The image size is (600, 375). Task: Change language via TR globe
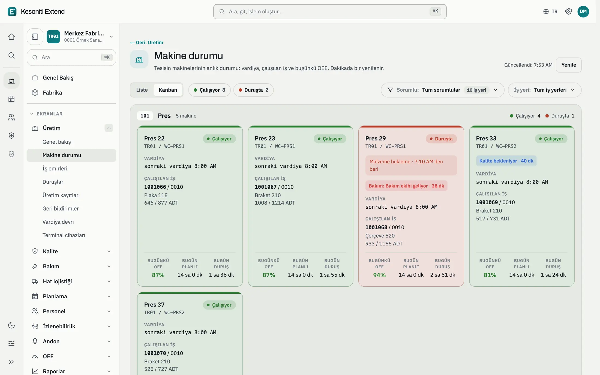click(550, 11)
